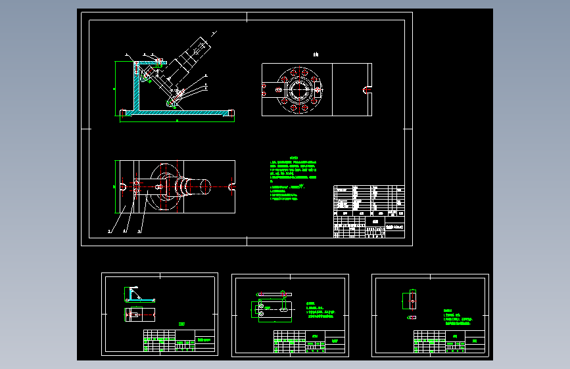
Task: Select the cyan bracket side view on first small sheet
Action: tap(140, 295)
